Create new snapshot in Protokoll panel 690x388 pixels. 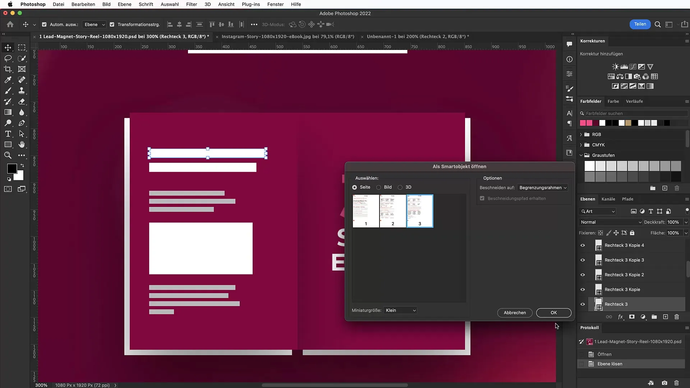(664, 383)
